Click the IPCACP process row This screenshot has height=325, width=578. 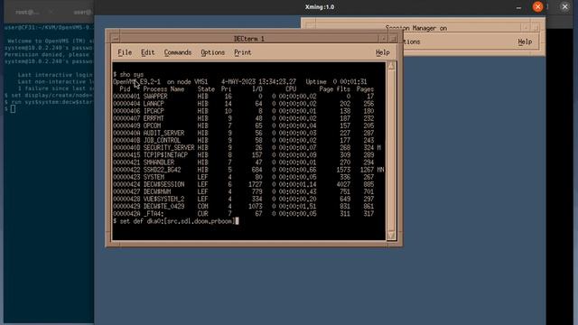click(244, 111)
